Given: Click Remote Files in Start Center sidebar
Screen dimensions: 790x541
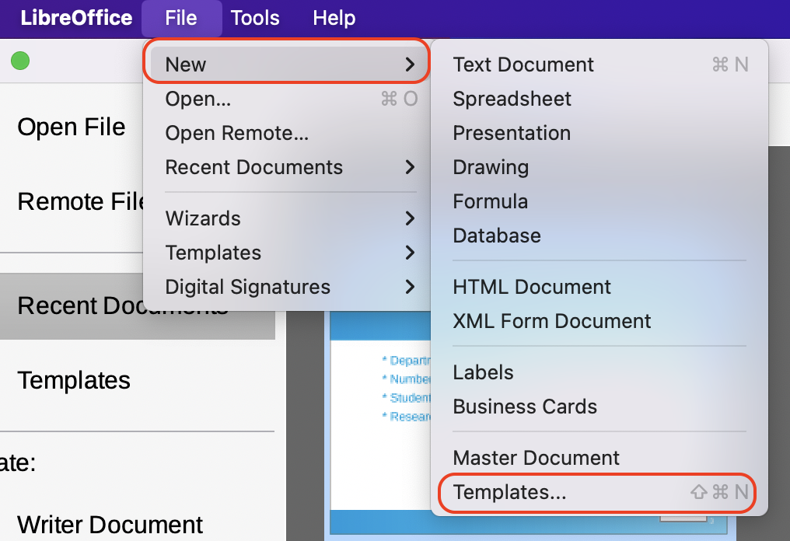Looking at the screenshot, I should pos(81,201).
